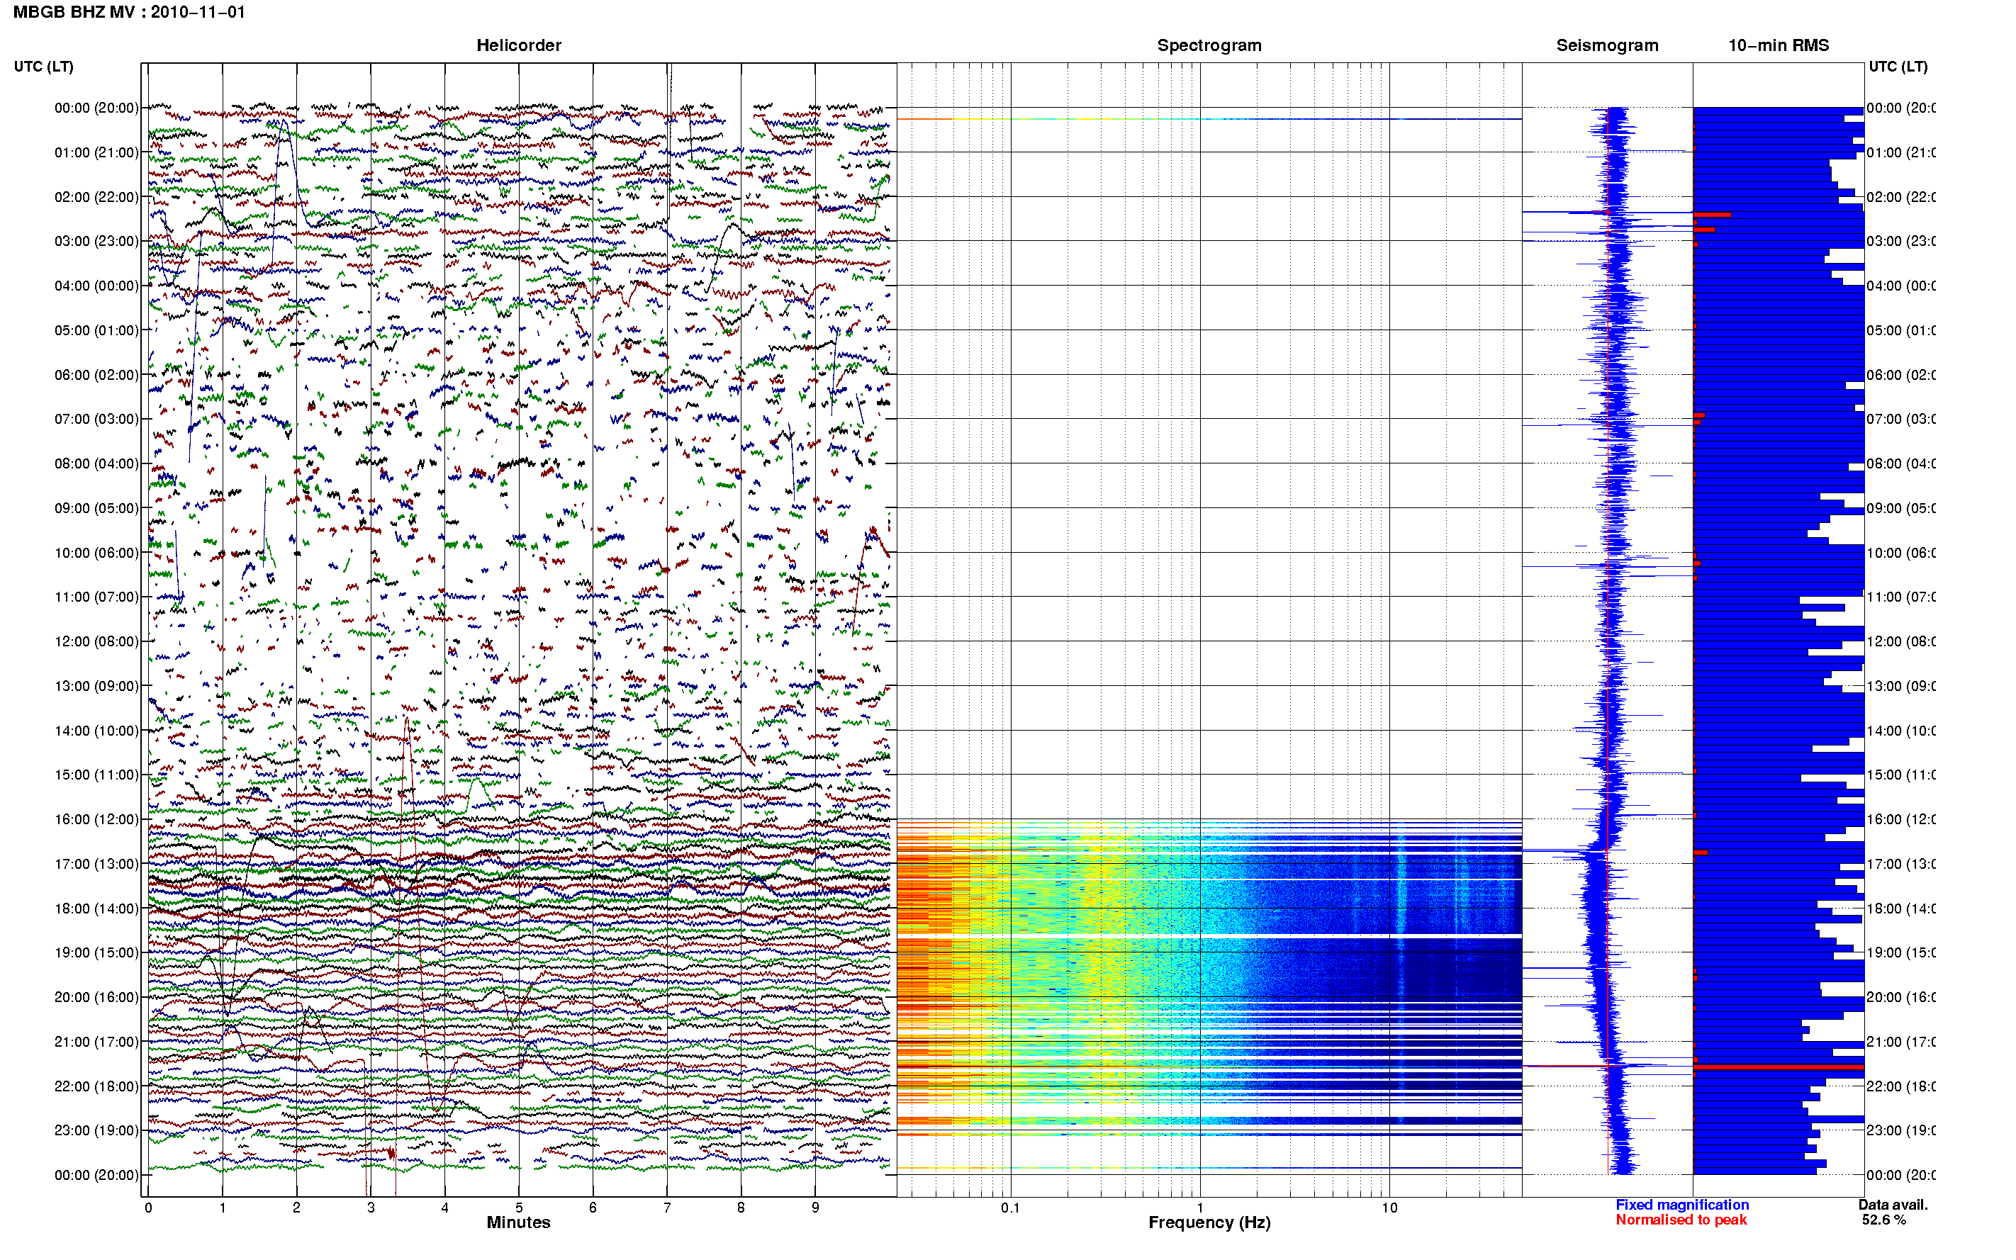Viewport: 2016px width, 1260px height.
Task: Click the '18:00 (14:00)' left time label
Action: 96,909
